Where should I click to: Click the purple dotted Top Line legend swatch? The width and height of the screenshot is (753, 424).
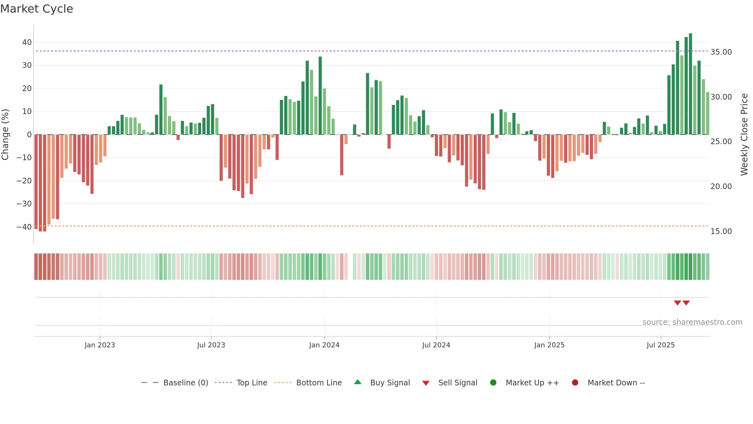[x=223, y=383]
